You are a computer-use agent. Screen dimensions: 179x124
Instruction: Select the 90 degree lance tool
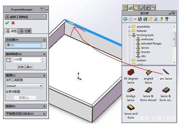[x=131, y=77]
